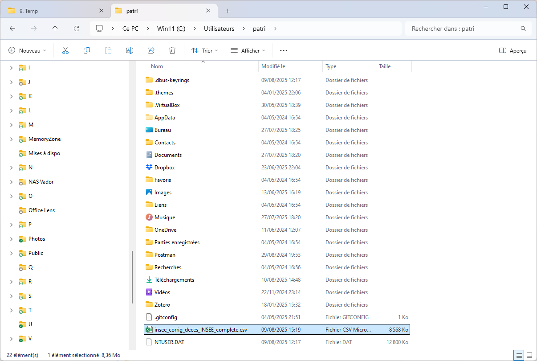Open the Trier sort dropdown
This screenshot has width=537, height=361.
tap(205, 51)
